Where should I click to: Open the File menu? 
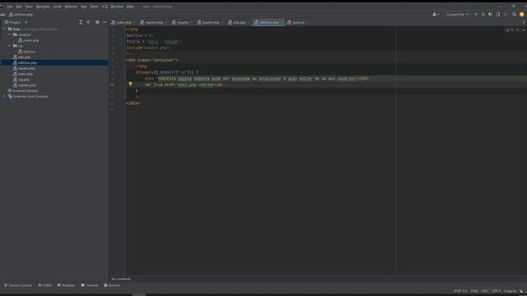[x=10, y=7]
